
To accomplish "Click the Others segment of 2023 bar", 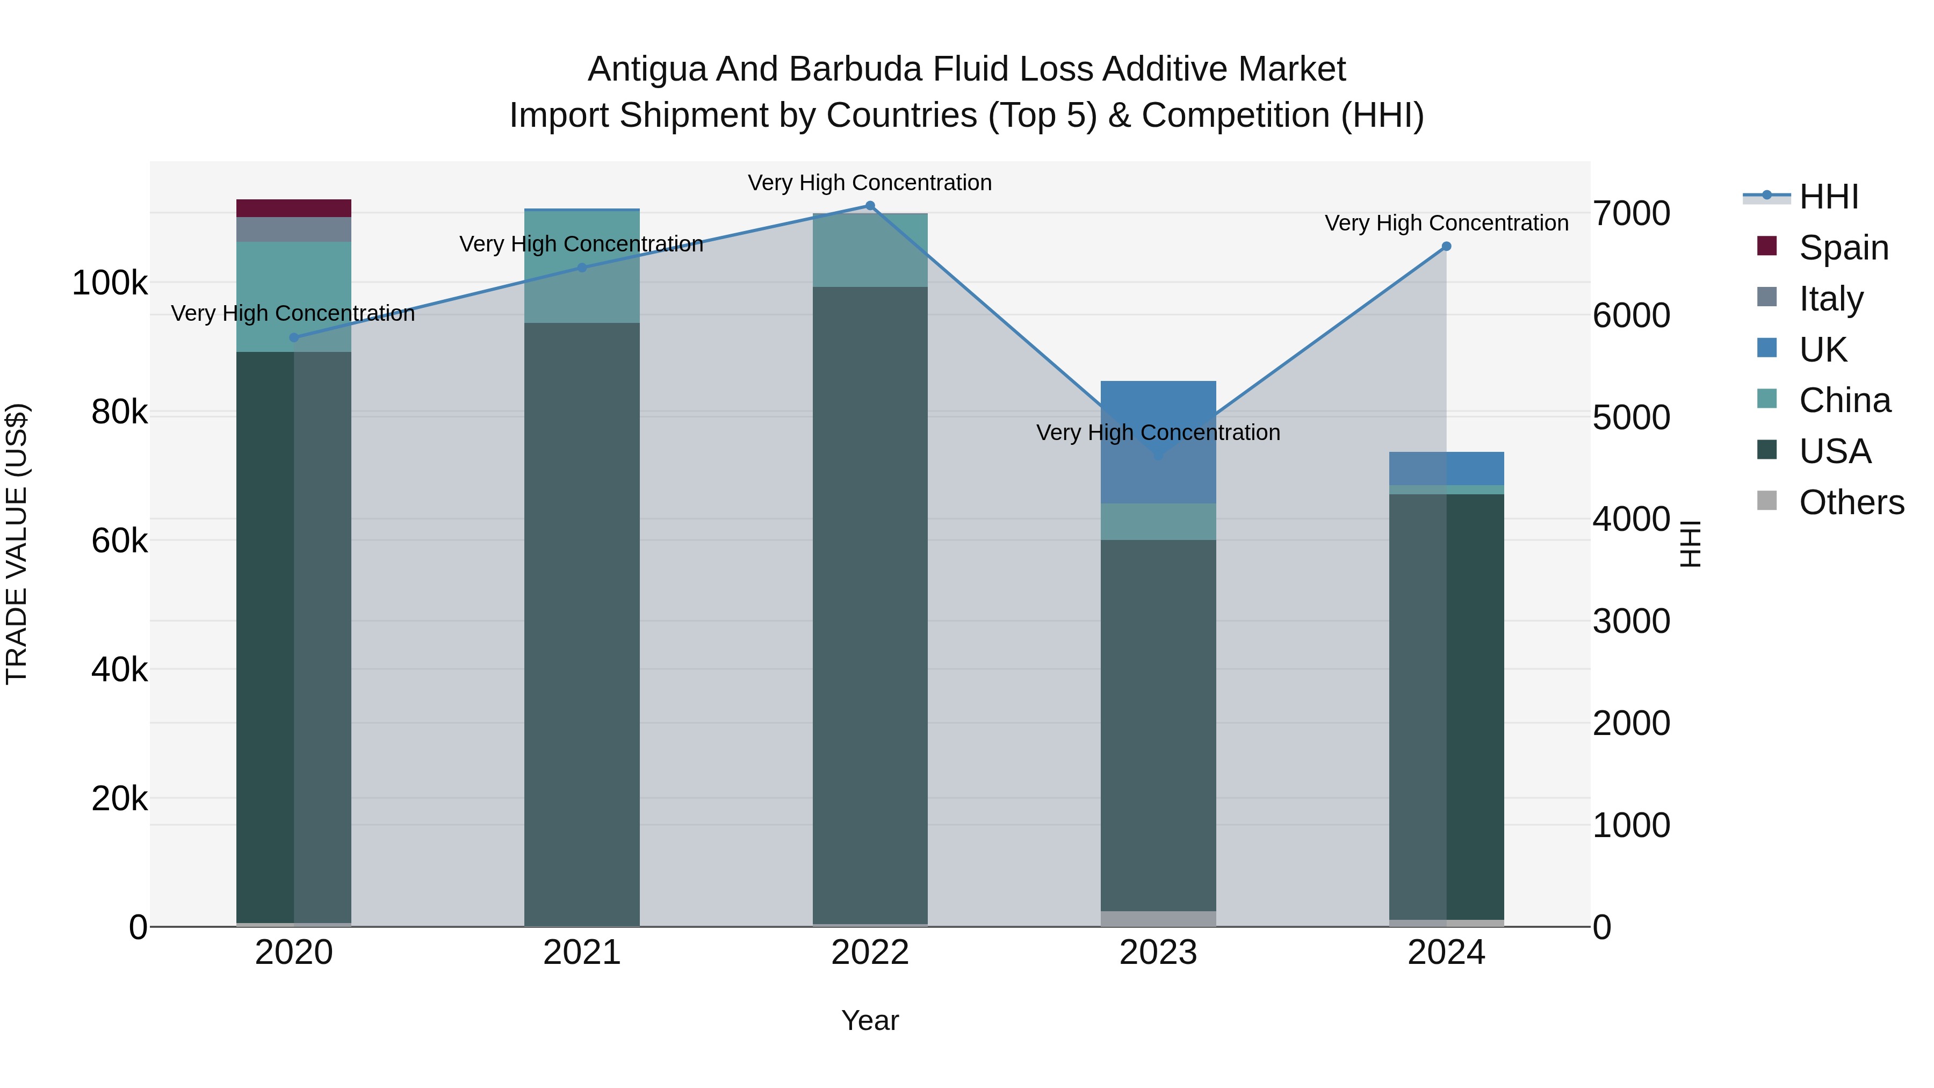I will coord(1158,919).
